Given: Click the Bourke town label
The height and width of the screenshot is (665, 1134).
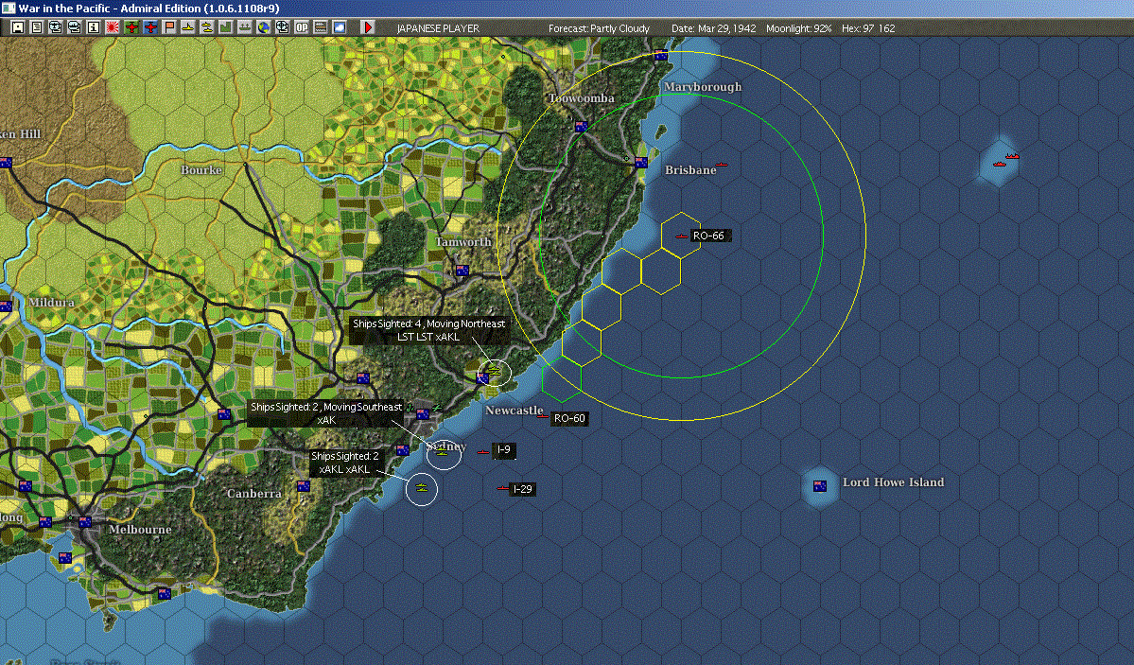Looking at the screenshot, I should pyautogui.click(x=201, y=170).
